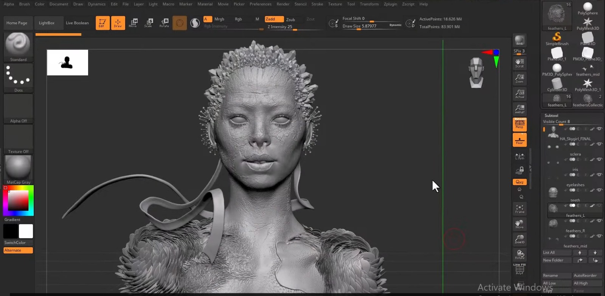Open the Standard brush picker
This screenshot has height=296, width=605.
[x=18, y=47]
